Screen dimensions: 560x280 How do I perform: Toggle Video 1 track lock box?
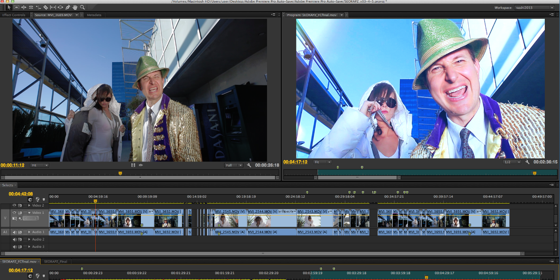[x=25, y=212]
